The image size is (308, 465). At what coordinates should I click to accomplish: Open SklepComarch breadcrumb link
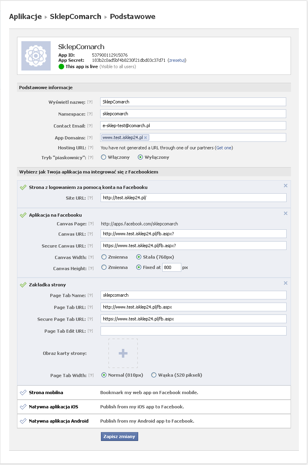tap(76, 17)
